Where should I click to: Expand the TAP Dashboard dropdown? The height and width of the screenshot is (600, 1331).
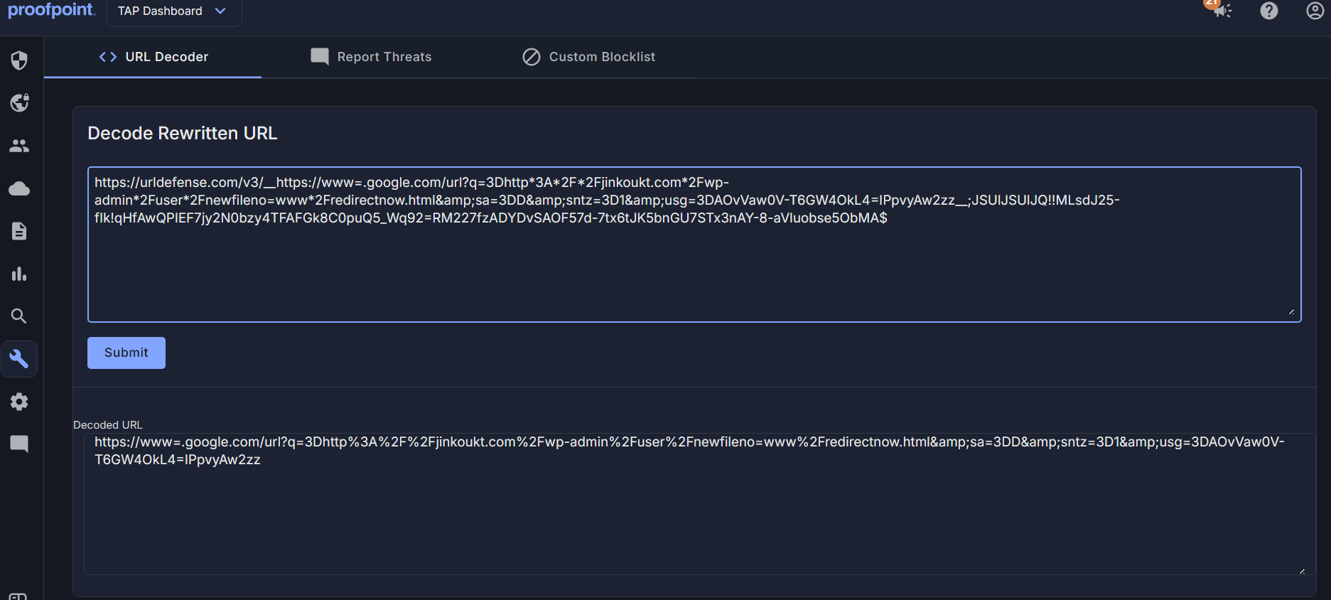click(173, 11)
